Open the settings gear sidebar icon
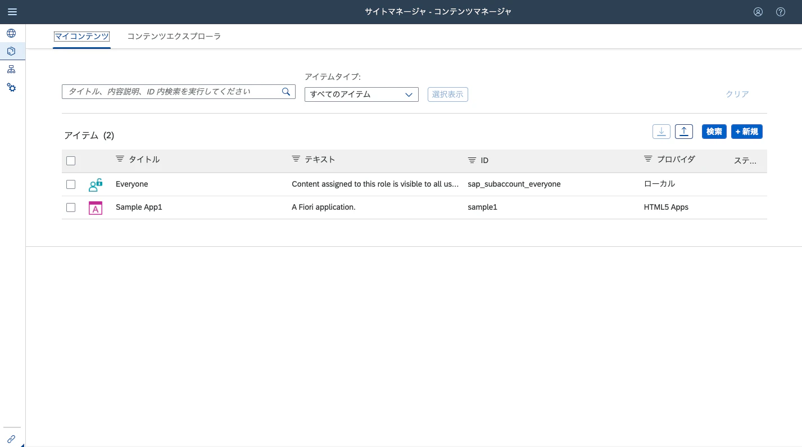The height and width of the screenshot is (447, 802). (x=11, y=87)
